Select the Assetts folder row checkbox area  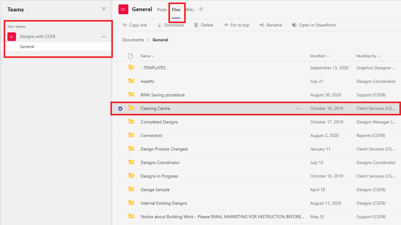(x=121, y=81)
